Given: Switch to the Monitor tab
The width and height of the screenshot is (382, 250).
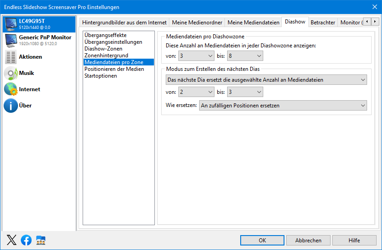Looking at the screenshot, I should (350, 23).
